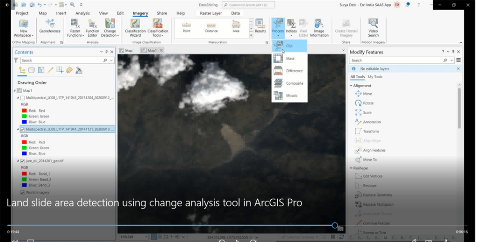Viewport: 477px width, 242px height.
Task: Select the Replace Geometry tool
Action: pos(374,195)
